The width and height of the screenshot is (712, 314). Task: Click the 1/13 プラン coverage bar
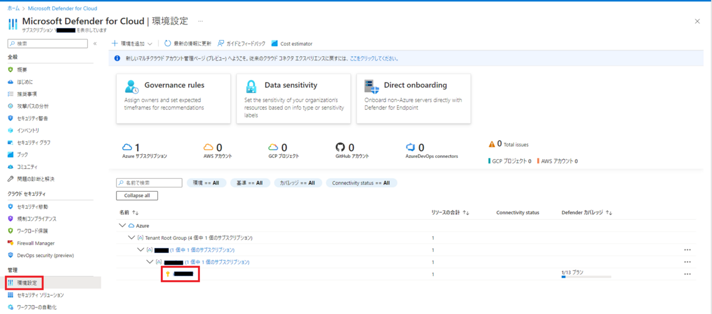[586, 277]
